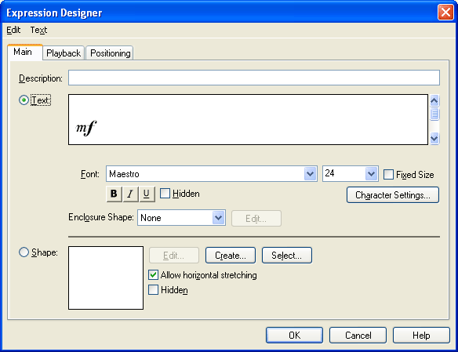Viewport: 458px width, 352px height.
Task: Click the text box scroll up arrow
Action: tap(434, 101)
